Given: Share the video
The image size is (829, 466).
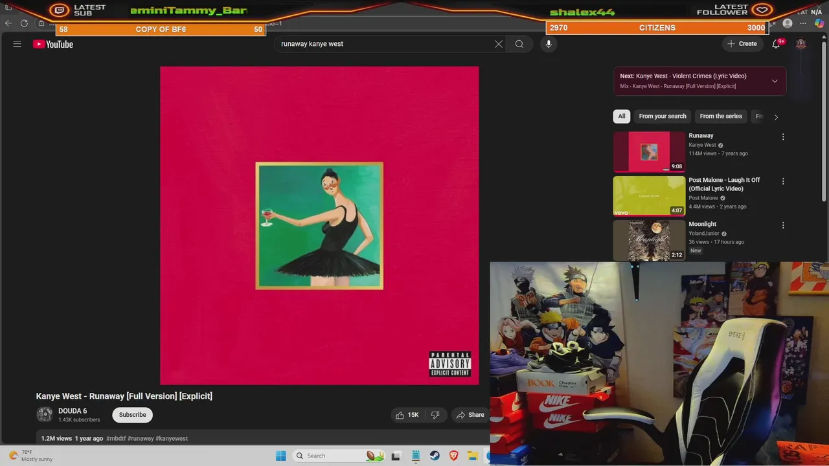Looking at the screenshot, I should point(470,415).
